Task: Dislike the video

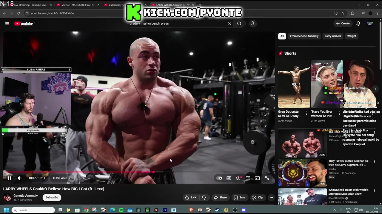Action: pyautogui.click(x=204, y=197)
